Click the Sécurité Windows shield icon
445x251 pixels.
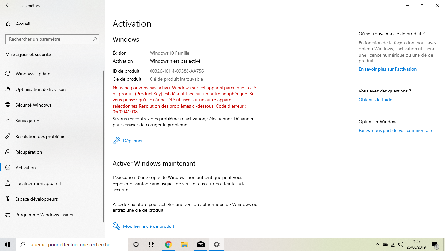coord(8,105)
